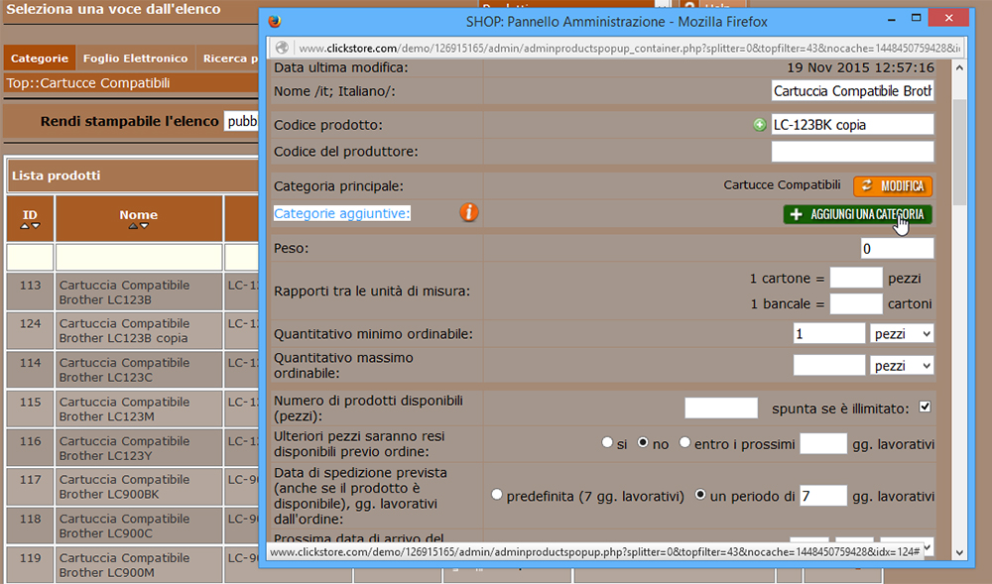This screenshot has height=584, width=992.
Task: Click the orange info icon next to Categorie aggiuntive
Action: tap(469, 212)
